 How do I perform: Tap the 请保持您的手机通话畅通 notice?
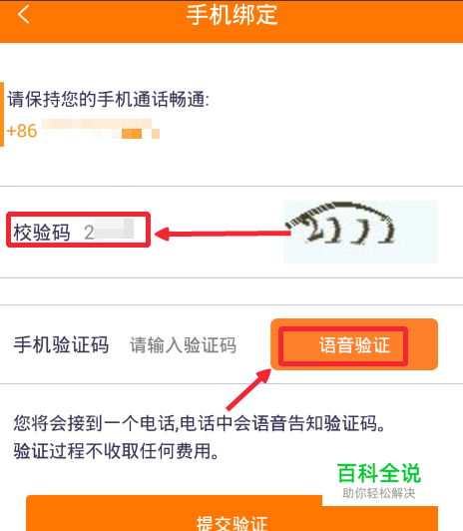click(x=109, y=99)
